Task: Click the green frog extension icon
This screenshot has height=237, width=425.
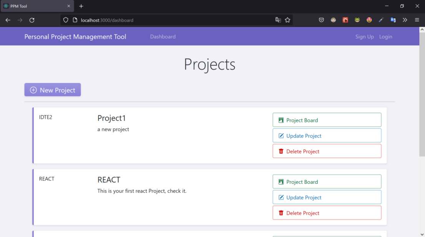Action: click(x=357, y=20)
